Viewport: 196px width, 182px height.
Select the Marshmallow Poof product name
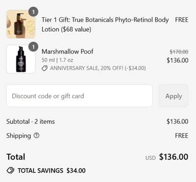(68, 51)
